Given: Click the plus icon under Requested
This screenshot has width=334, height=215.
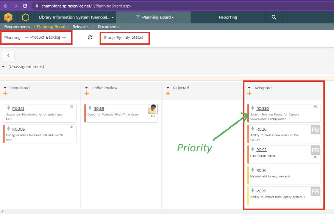Looking at the screenshot, I should (5, 94).
